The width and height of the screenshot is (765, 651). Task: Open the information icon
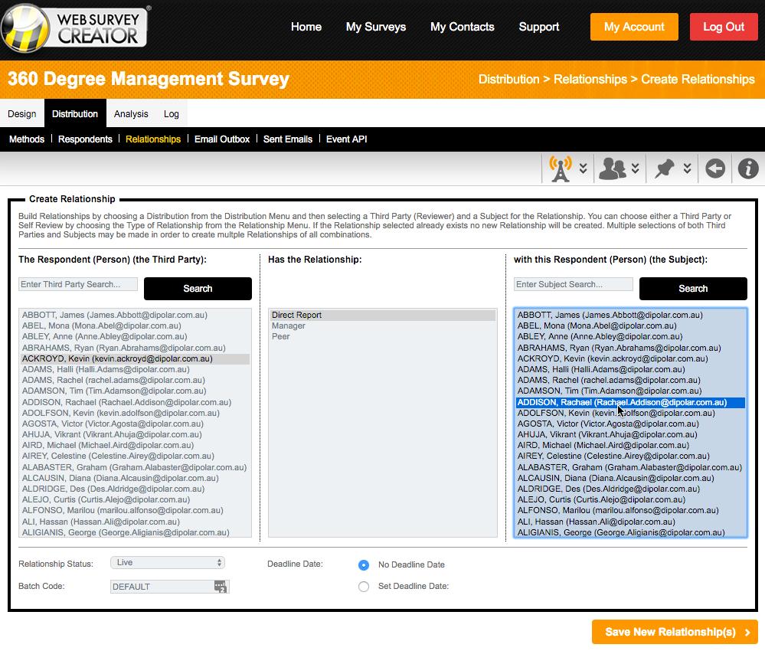click(x=747, y=168)
